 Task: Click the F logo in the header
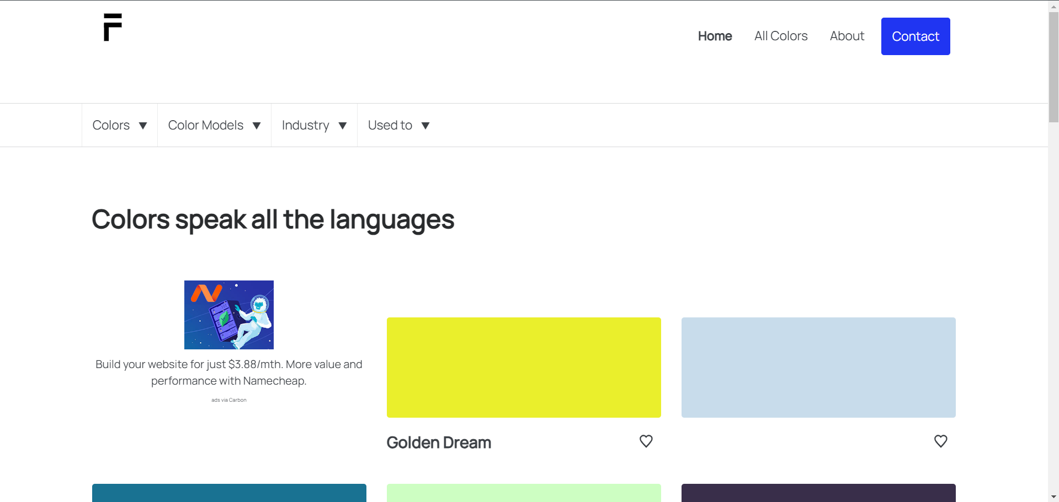pyautogui.click(x=113, y=28)
